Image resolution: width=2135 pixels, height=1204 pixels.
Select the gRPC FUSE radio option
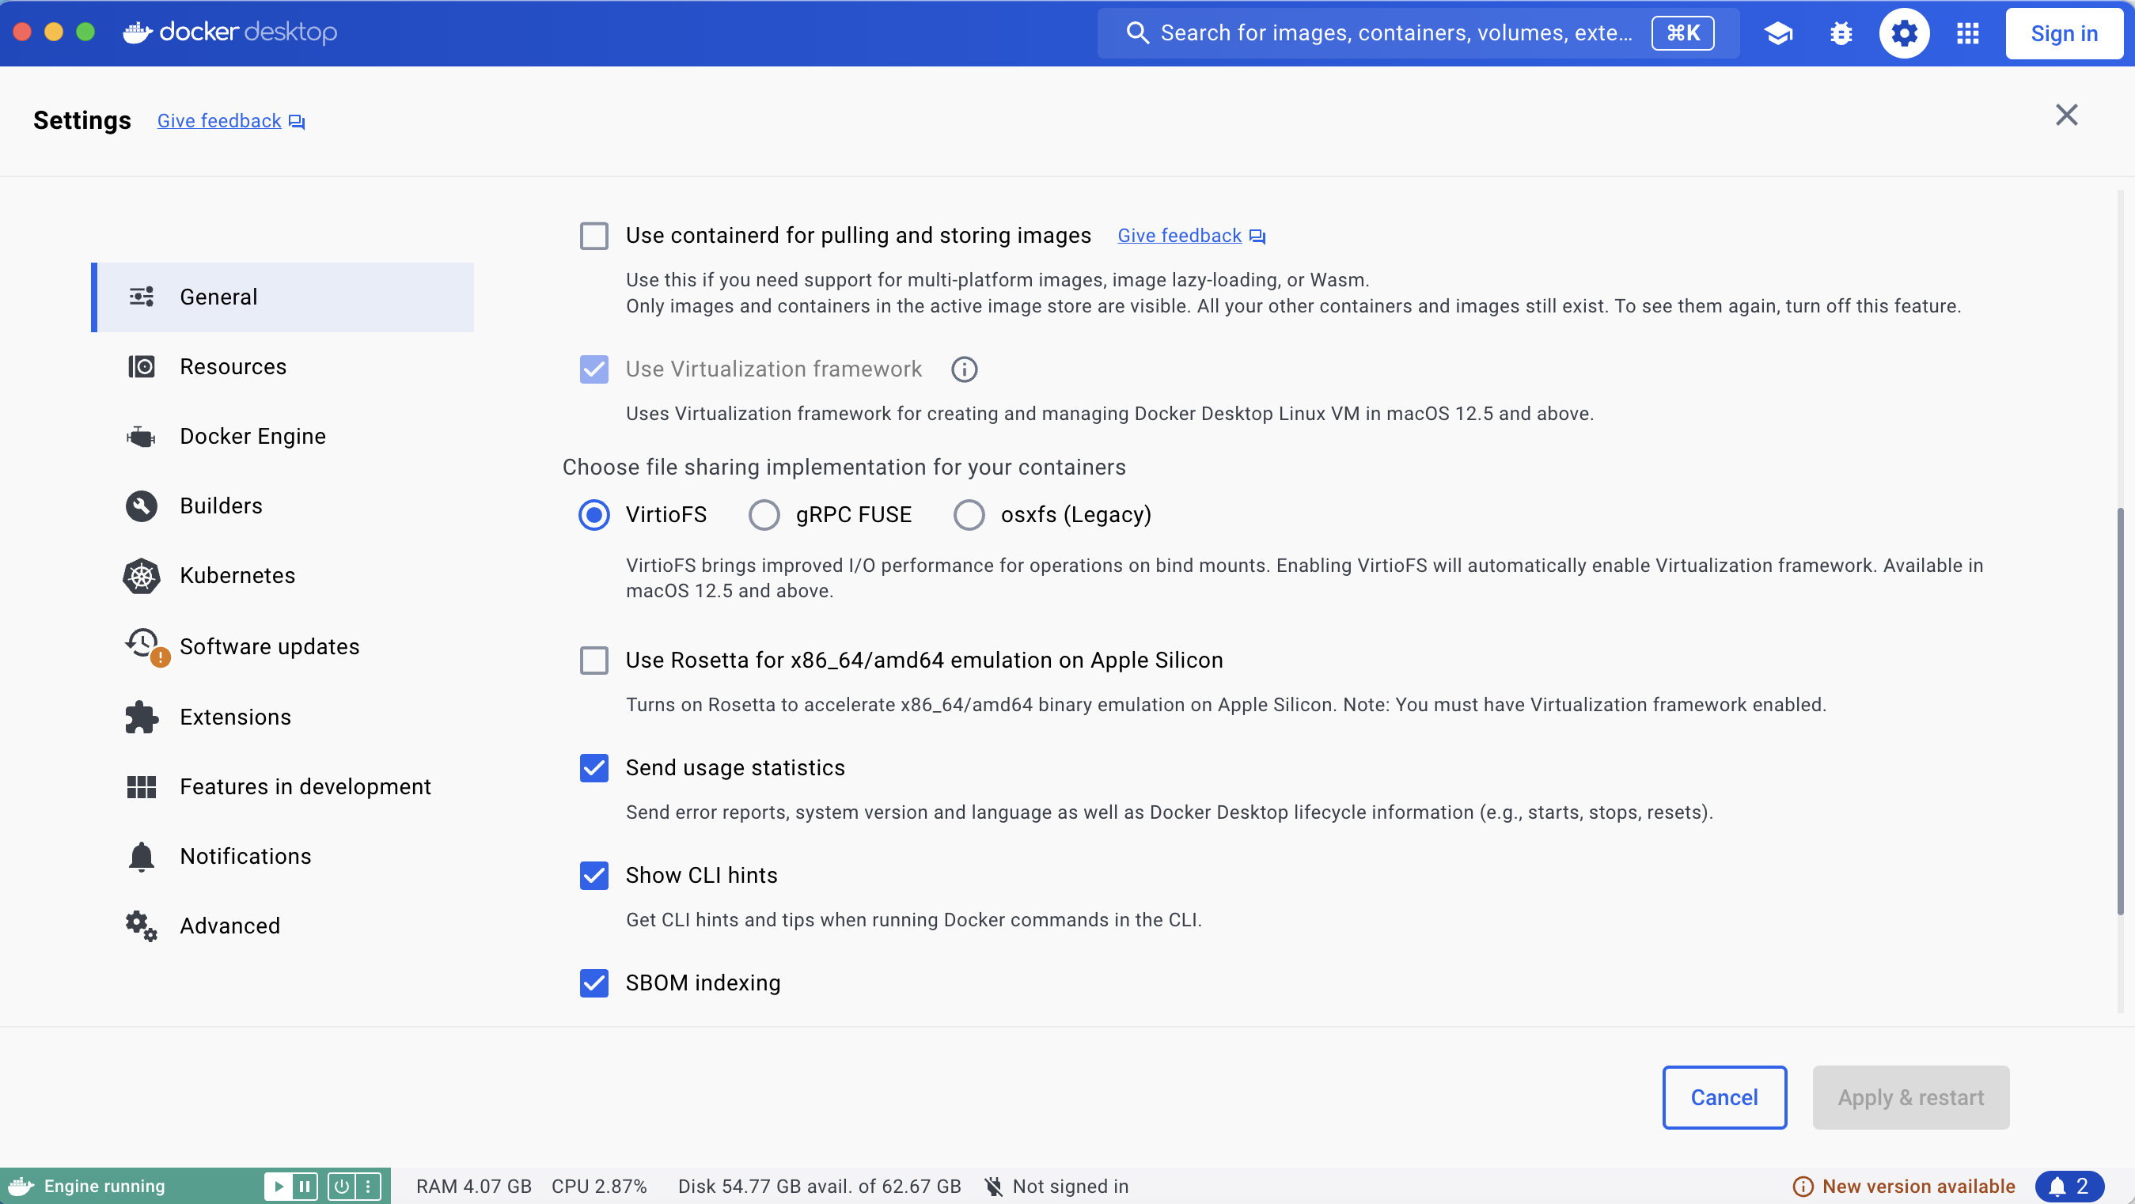(x=764, y=514)
